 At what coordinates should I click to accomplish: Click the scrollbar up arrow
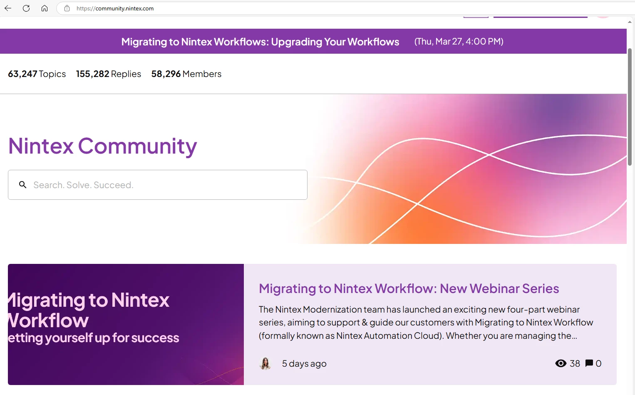[x=630, y=22]
